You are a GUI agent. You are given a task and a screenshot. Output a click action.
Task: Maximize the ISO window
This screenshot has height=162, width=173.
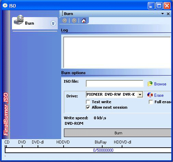coord(159,5)
